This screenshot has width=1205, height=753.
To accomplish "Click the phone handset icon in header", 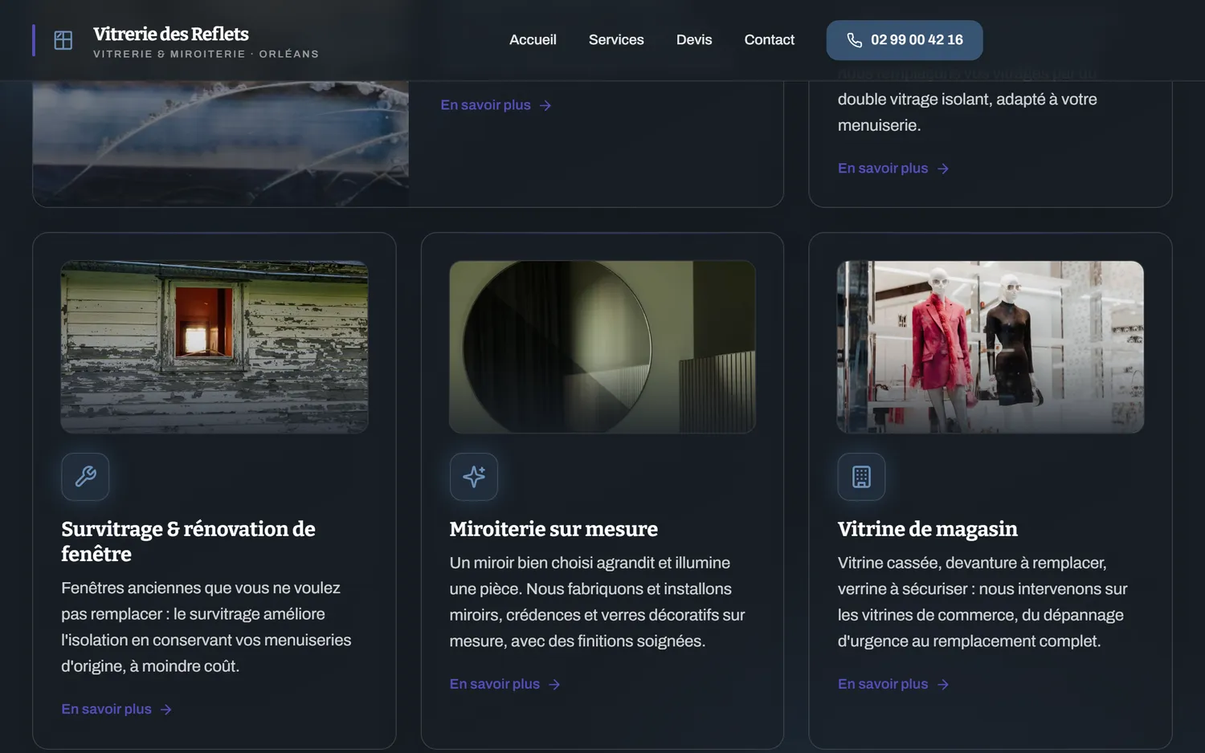I will [x=855, y=40].
